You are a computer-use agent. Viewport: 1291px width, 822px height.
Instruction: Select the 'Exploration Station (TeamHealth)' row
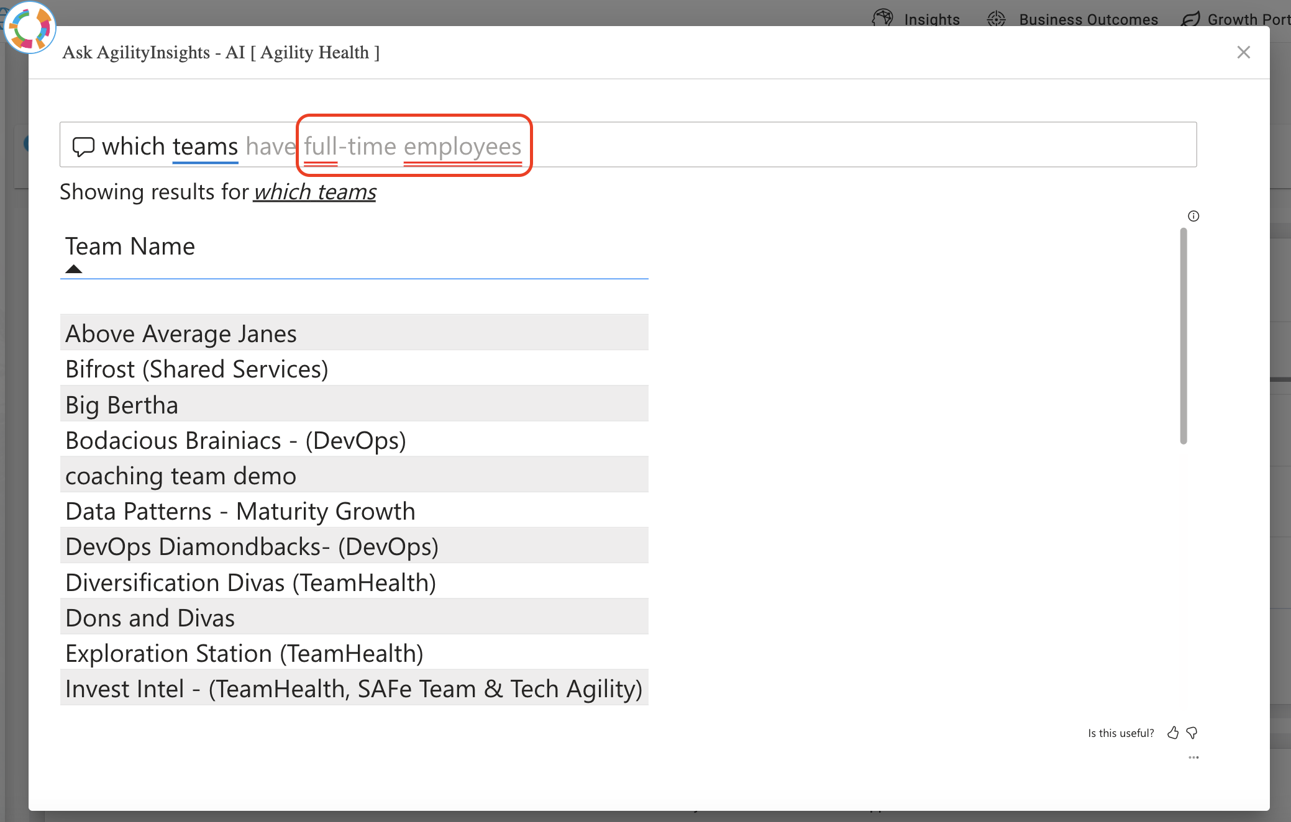pyautogui.click(x=354, y=652)
